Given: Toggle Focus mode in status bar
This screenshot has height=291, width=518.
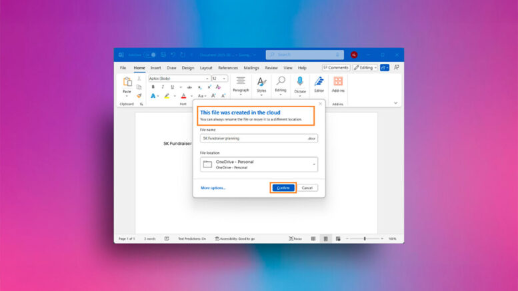Looking at the screenshot, I should tap(295, 238).
